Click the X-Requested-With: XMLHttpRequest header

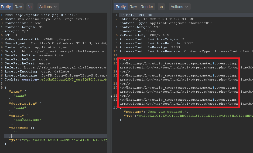pos(39,39)
